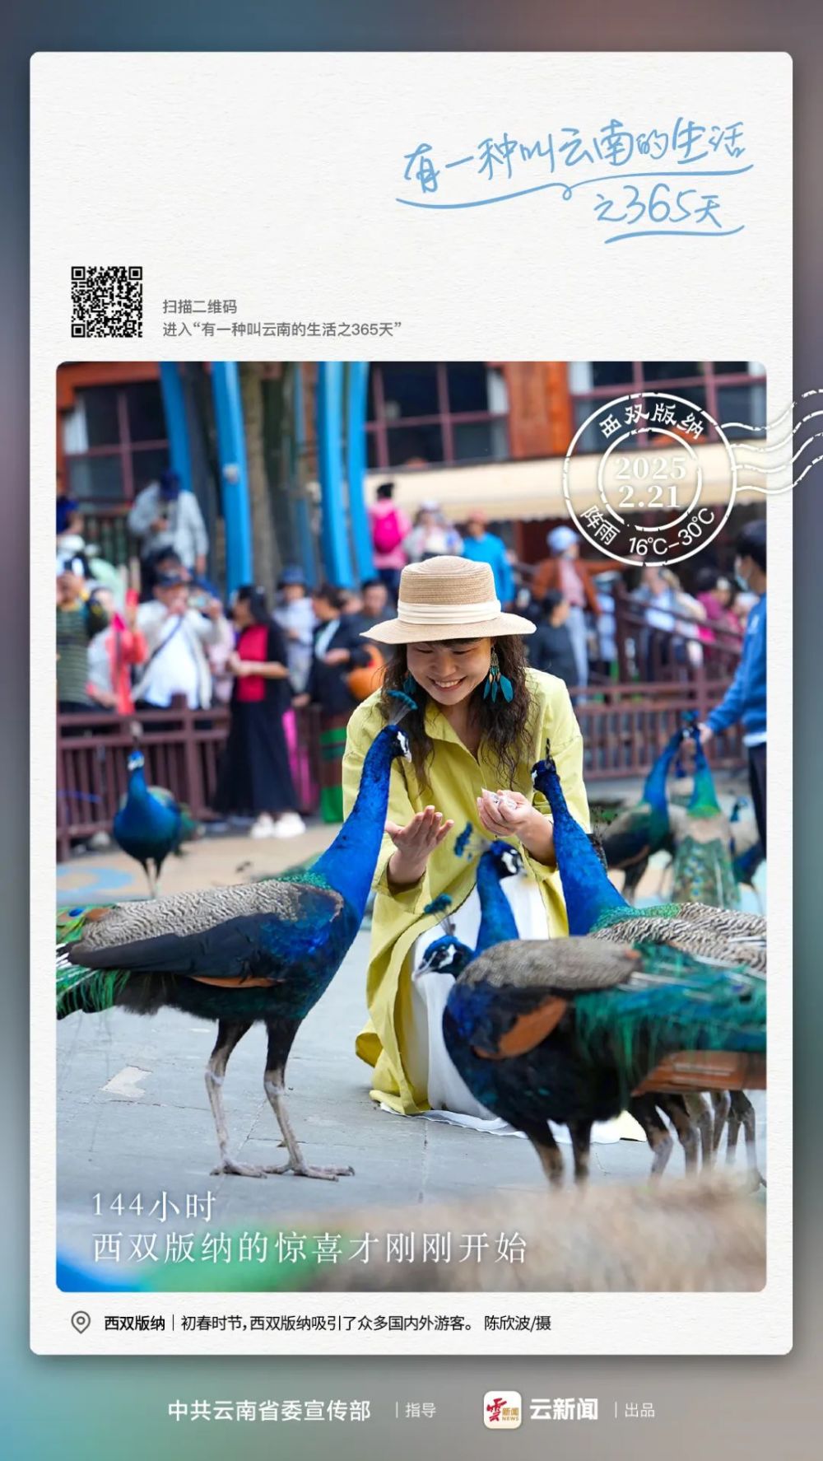Click the 降雨 weather label on stamp
The image size is (823, 1461).
click(599, 525)
